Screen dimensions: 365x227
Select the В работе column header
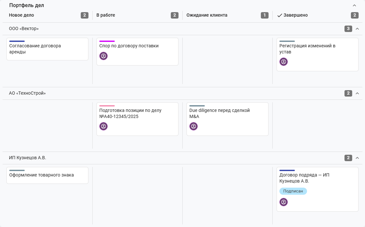point(106,15)
